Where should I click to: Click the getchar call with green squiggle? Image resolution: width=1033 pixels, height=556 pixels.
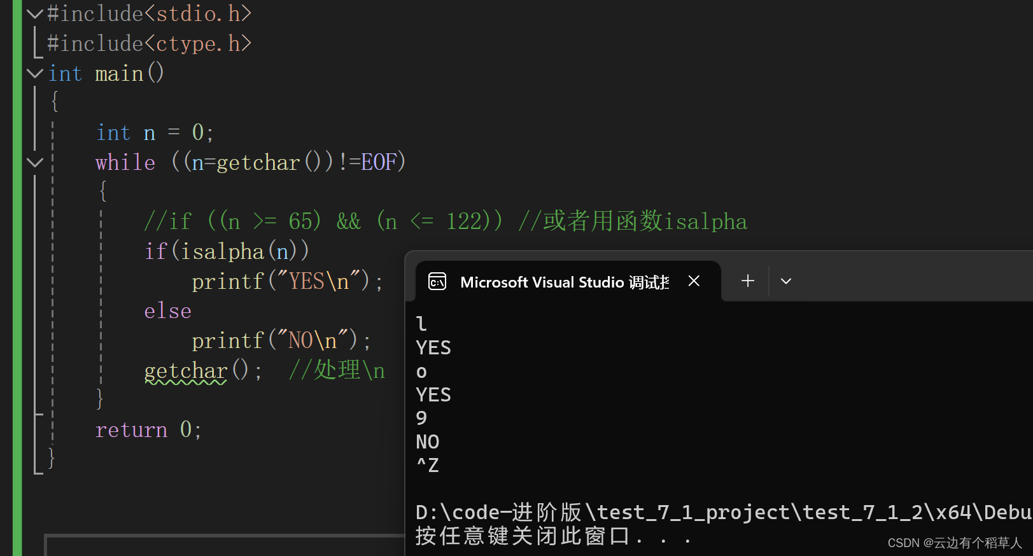pyautogui.click(x=186, y=371)
